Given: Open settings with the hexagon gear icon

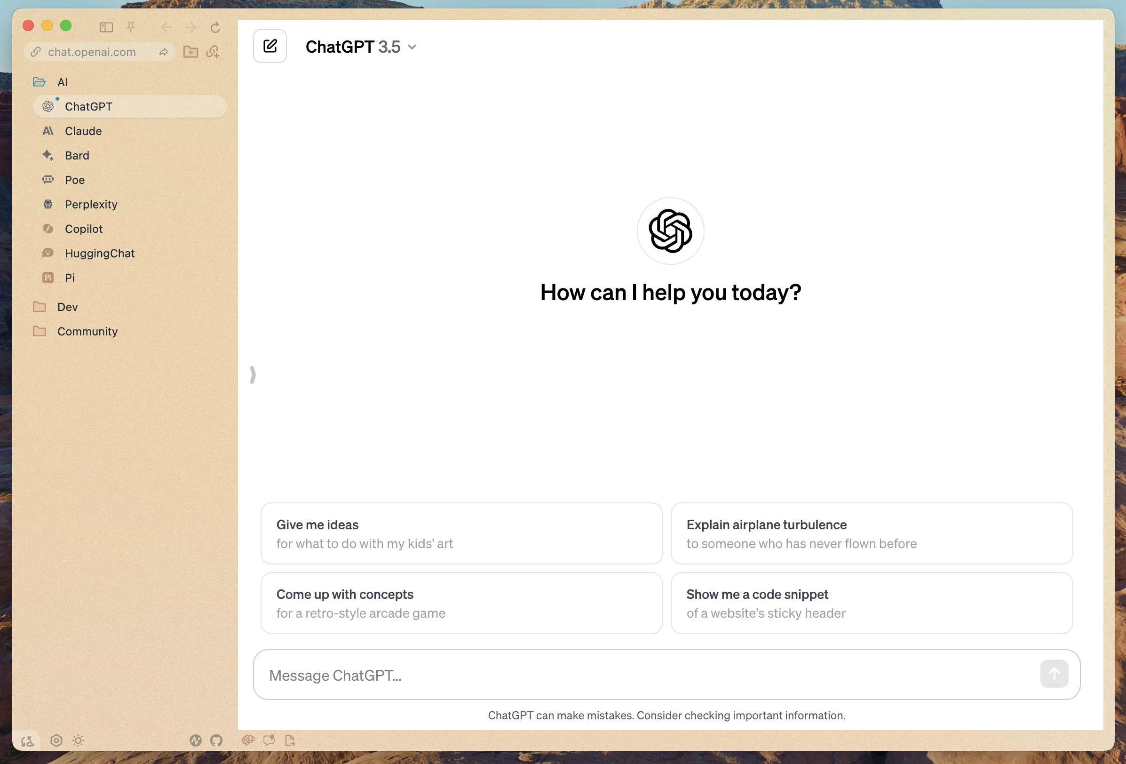Looking at the screenshot, I should tap(56, 740).
